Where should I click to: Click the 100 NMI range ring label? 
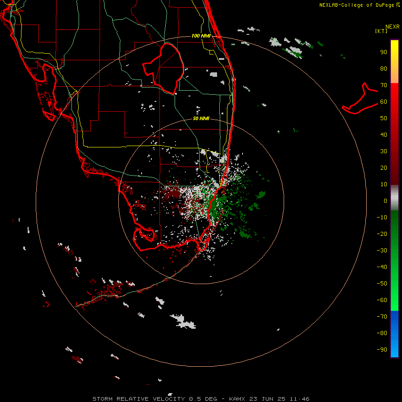click(201, 36)
